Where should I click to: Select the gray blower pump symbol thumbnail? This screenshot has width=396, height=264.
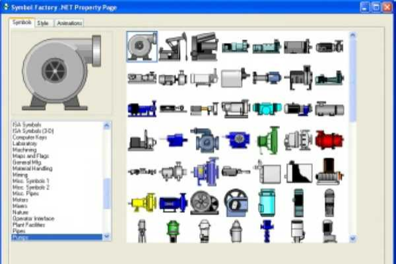click(x=141, y=46)
